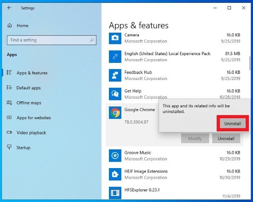Select the HEIF Image Extensions entry name
Screen dimensions: 253x202
pos(146,171)
